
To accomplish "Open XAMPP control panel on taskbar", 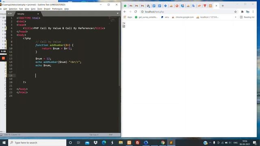I will tap(129, 142).
